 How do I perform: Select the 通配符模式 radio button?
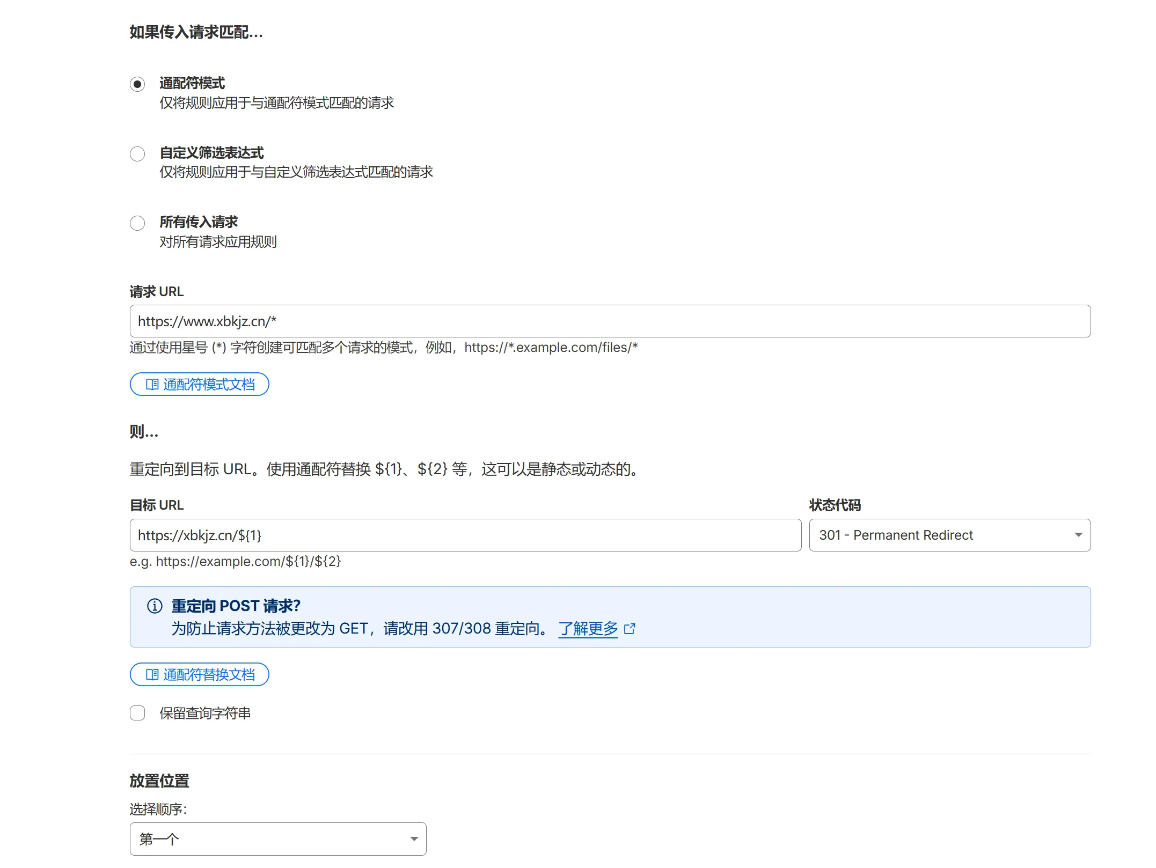click(x=137, y=84)
